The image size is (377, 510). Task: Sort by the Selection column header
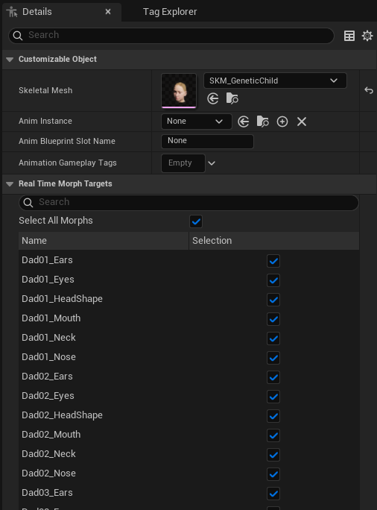[x=274, y=241]
